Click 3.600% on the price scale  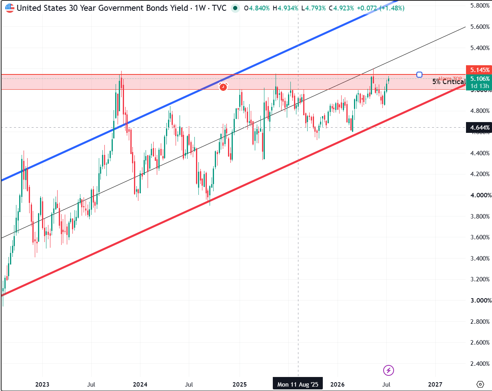click(x=480, y=237)
